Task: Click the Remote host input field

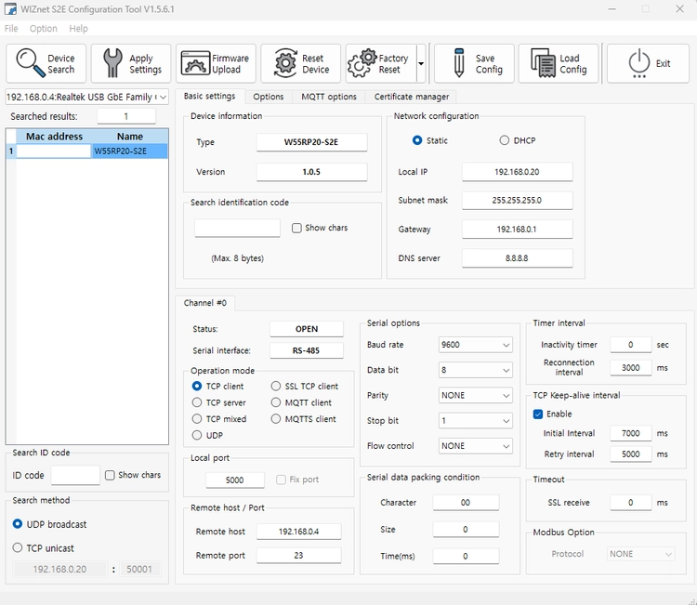Action: pyautogui.click(x=298, y=532)
